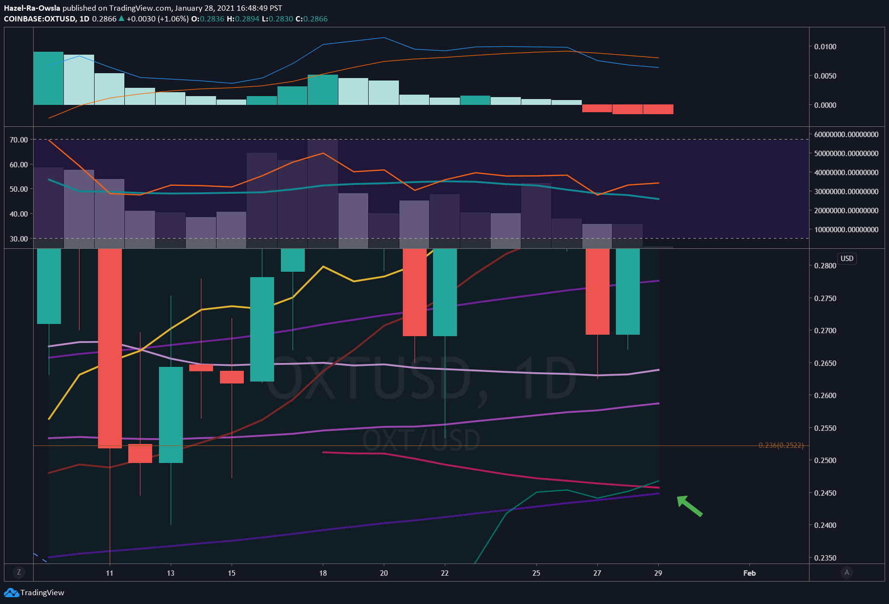Open the TradingView logo link
889x604 pixels.
click(34, 592)
